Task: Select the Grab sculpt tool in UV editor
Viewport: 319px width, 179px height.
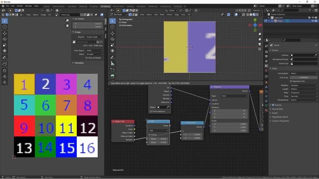Action: coord(4,71)
